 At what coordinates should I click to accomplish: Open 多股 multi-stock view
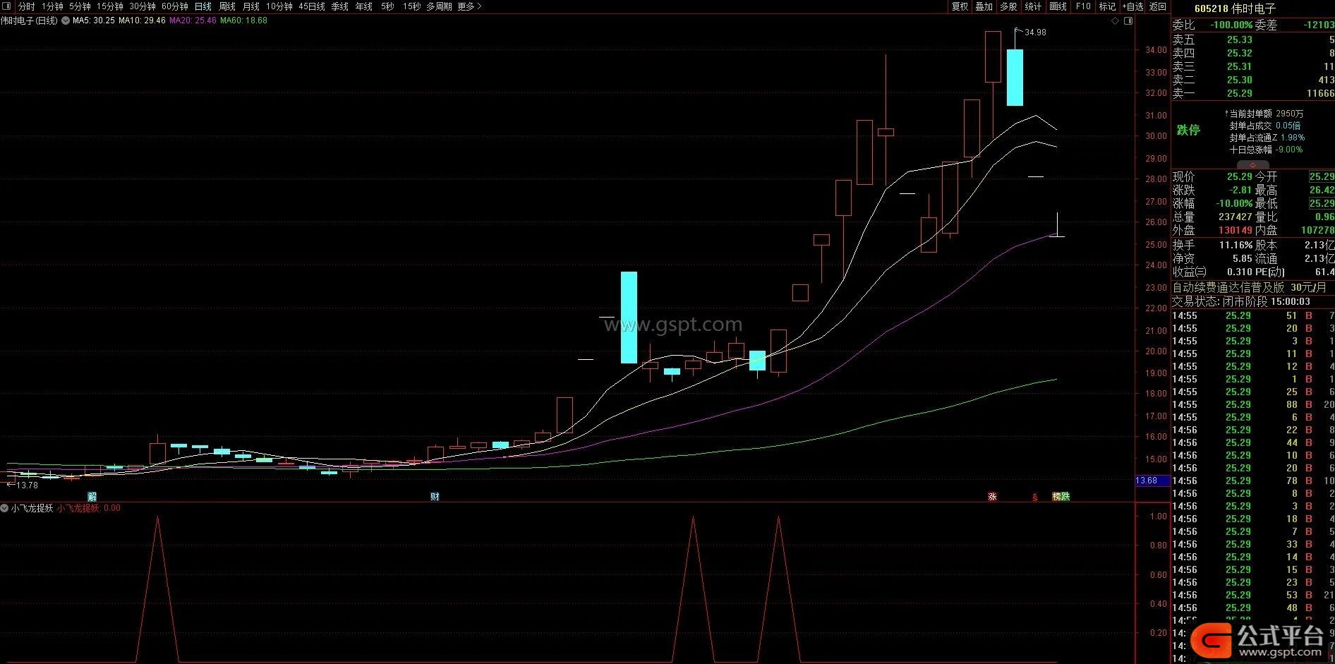(1008, 6)
